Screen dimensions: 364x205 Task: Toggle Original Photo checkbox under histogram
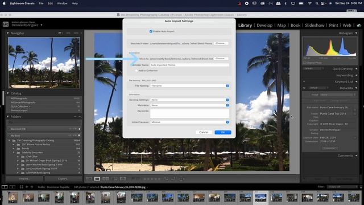click(x=304, y=63)
